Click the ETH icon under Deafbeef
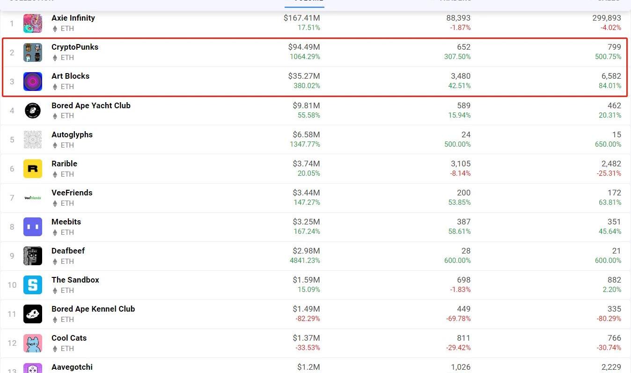The width and height of the screenshot is (631, 373). coord(55,261)
